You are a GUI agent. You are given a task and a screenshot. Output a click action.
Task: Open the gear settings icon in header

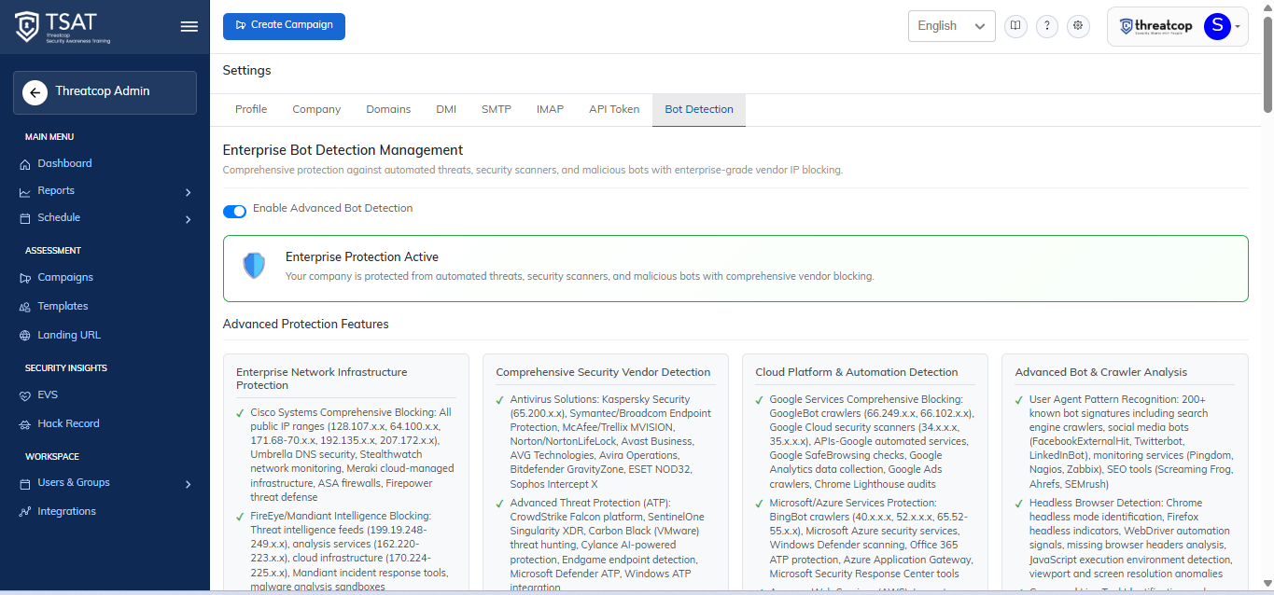pyautogui.click(x=1079, y=26)
